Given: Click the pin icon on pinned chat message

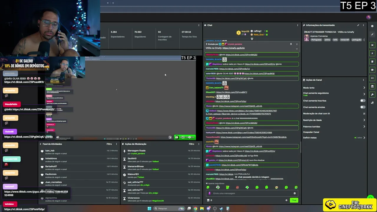Looking at the screenshot, I should (291, 44).
